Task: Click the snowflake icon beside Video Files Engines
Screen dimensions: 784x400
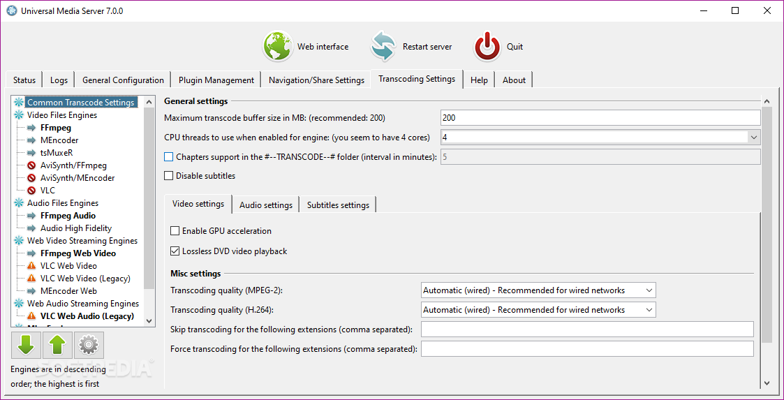Action: coord(19,115)
